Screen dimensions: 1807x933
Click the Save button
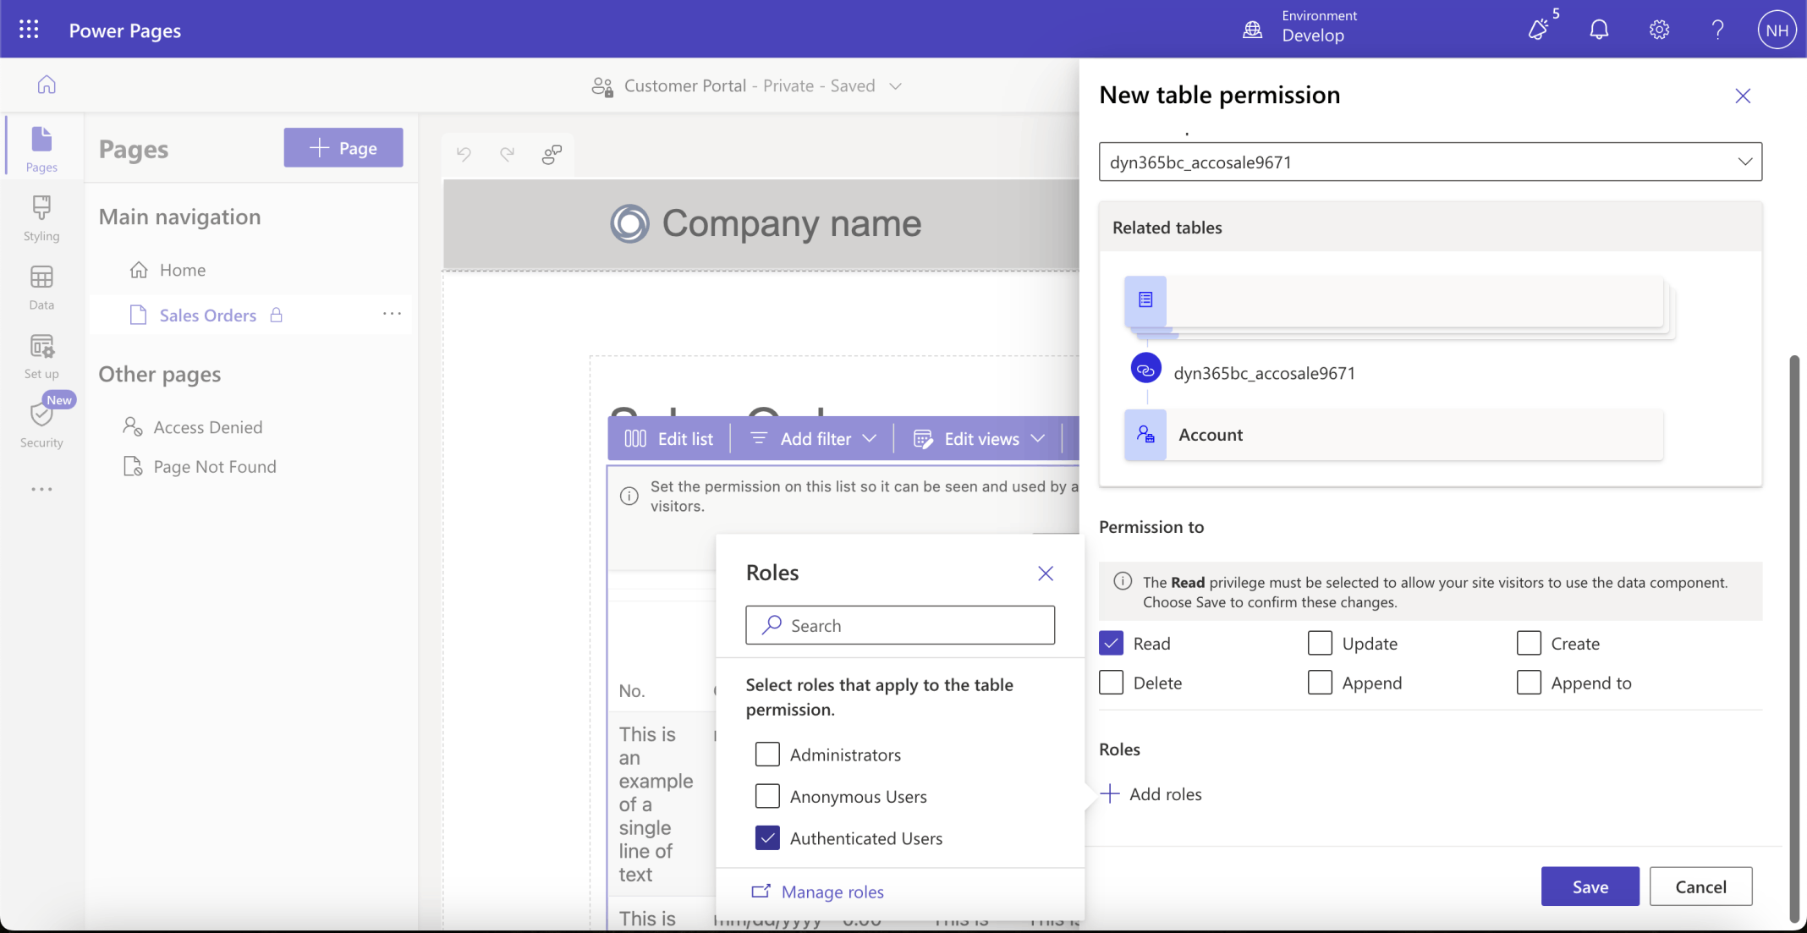[1589, 886]
